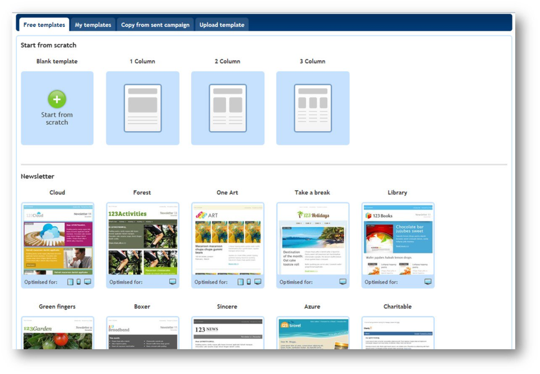The height and width of the screenshot is (374, 540).
Task: Open the Copy from sent campaign tab
Action: (155, 25)
